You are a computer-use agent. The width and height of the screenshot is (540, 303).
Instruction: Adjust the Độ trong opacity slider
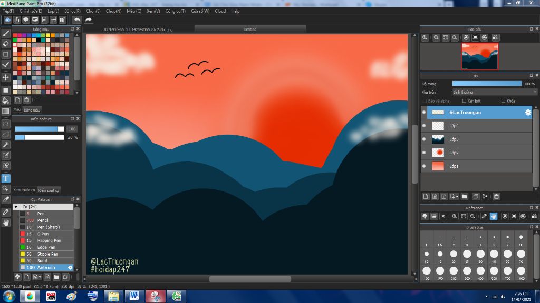tap(487, 84)
